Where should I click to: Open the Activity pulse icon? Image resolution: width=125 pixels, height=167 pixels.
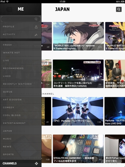36,35
